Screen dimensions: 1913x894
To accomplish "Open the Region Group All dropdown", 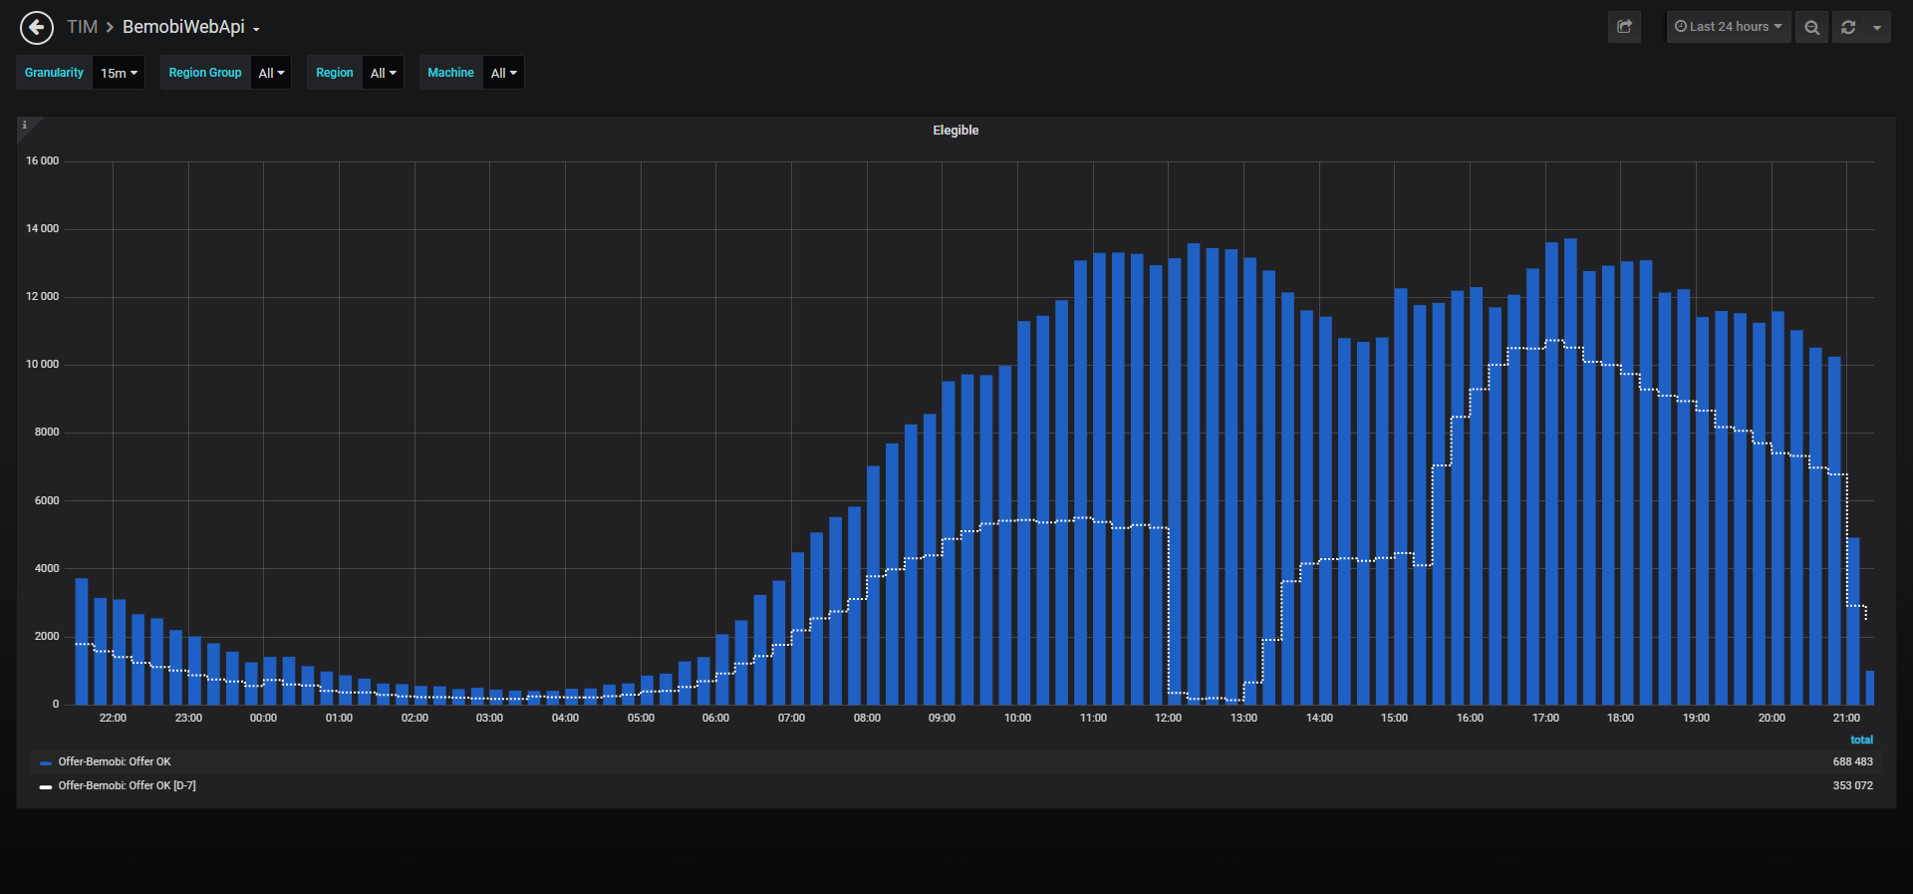I will click(271, 73).
